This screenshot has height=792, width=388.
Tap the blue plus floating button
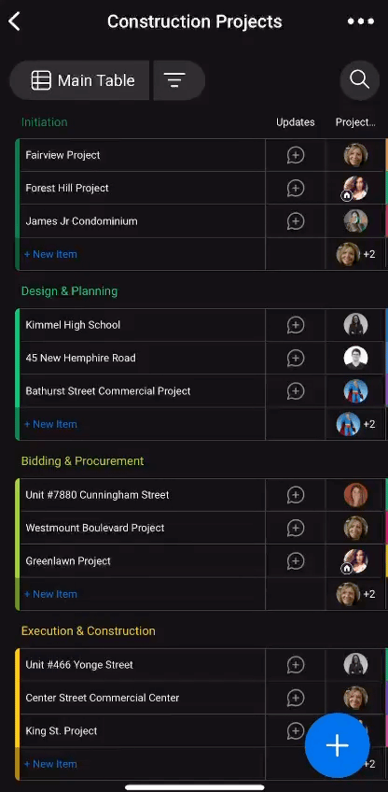click(337, 745)
